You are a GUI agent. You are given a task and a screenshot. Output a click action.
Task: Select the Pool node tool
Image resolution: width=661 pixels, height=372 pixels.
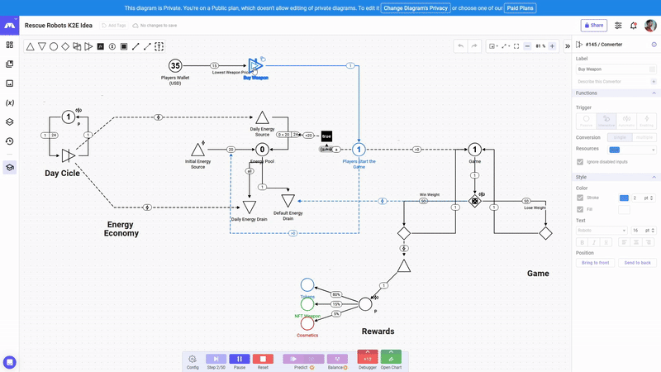tap(54, 46)
